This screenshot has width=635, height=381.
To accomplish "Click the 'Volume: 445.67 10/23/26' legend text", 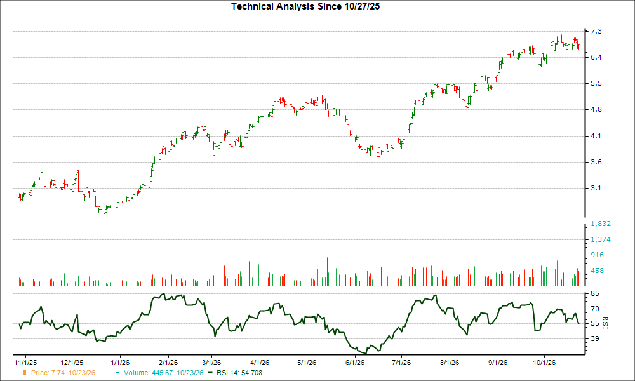I will pos(164,373).
